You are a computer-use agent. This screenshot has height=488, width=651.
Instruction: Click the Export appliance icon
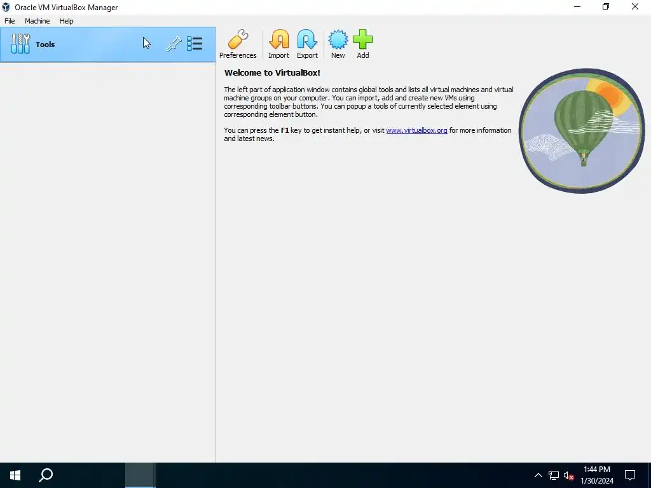[307, 44]
